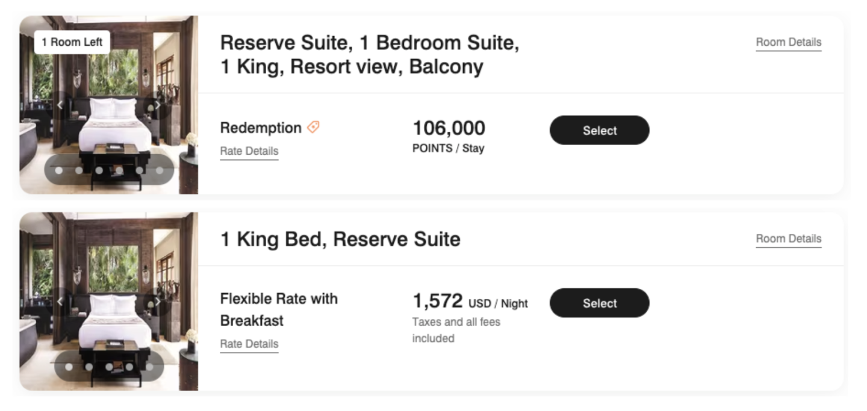Go to previous photo of 1 King Bed suite
Screen dimensions: 867x411
coord(60,301)
